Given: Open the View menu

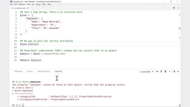Looking at the screenshot, I should tap(28, 4).
